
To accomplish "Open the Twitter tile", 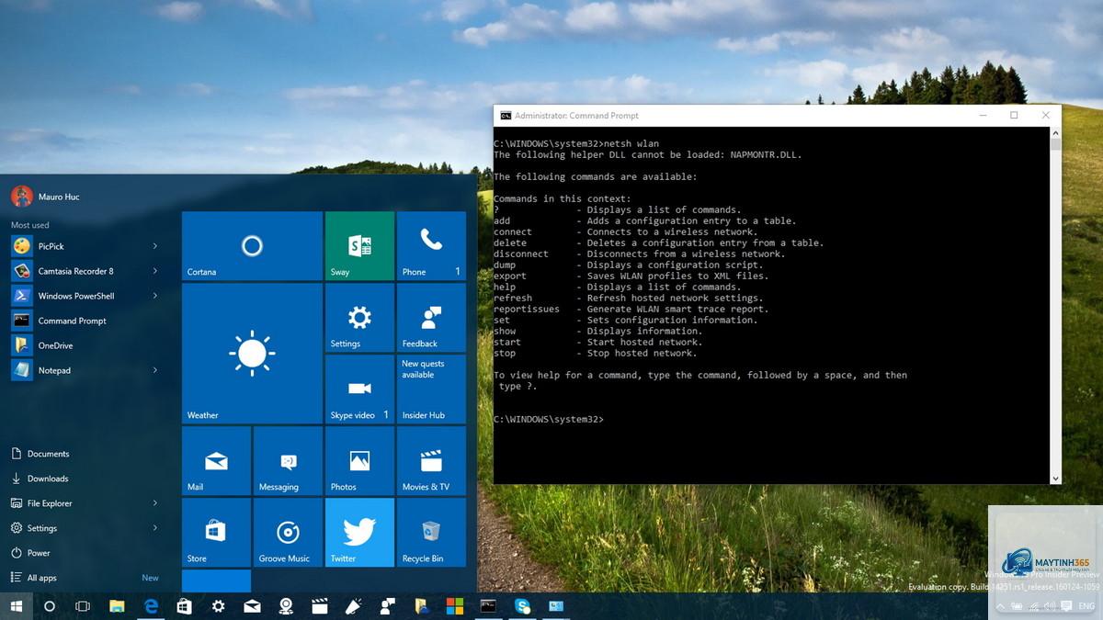I will point(359,533).
